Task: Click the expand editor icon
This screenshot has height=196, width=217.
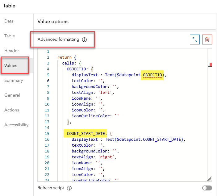Action: click(x=195, y=40)
